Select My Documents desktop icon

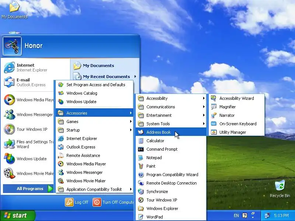[14, 10]
